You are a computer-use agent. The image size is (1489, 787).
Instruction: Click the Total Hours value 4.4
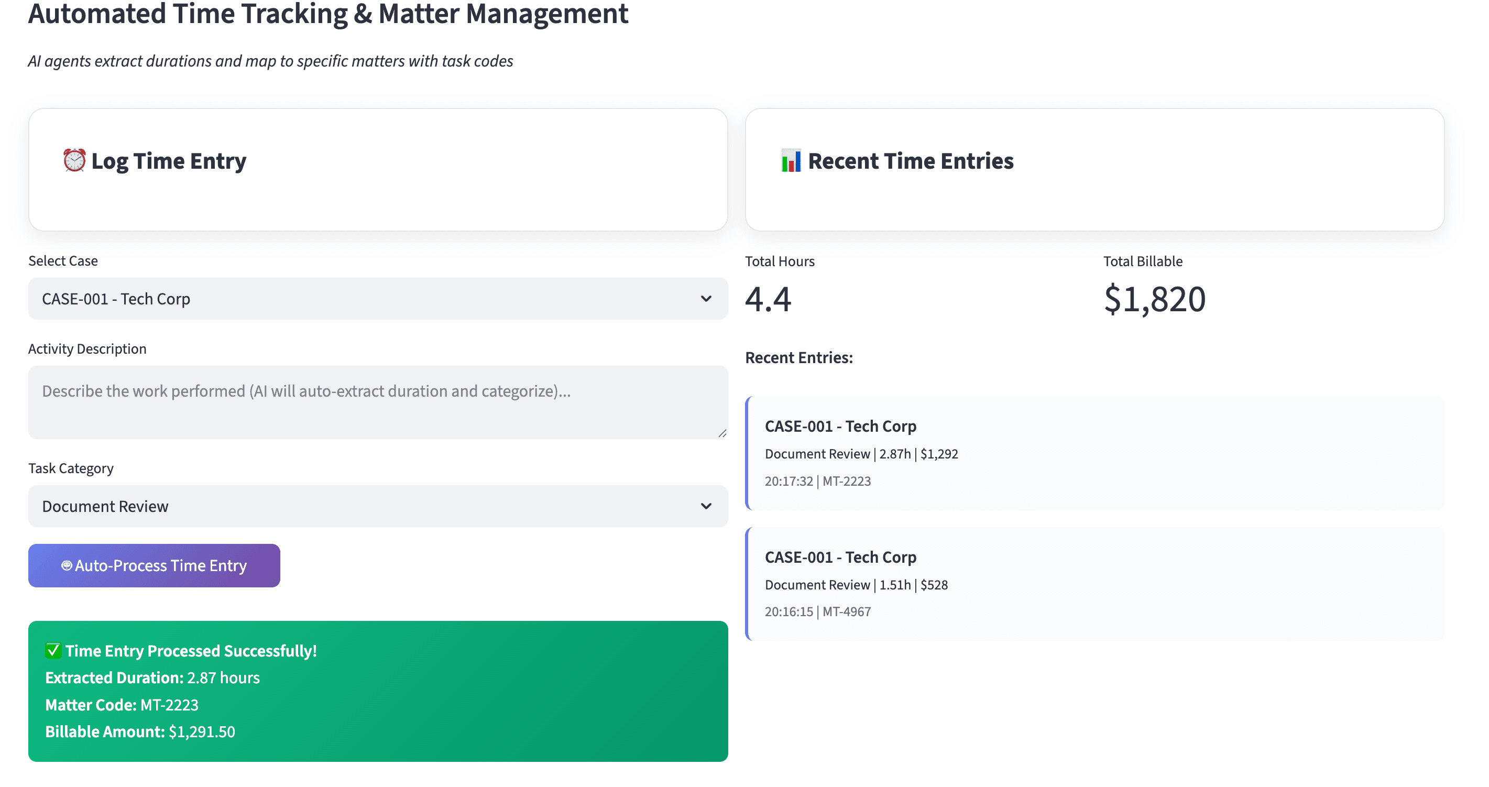pos(768,300)
